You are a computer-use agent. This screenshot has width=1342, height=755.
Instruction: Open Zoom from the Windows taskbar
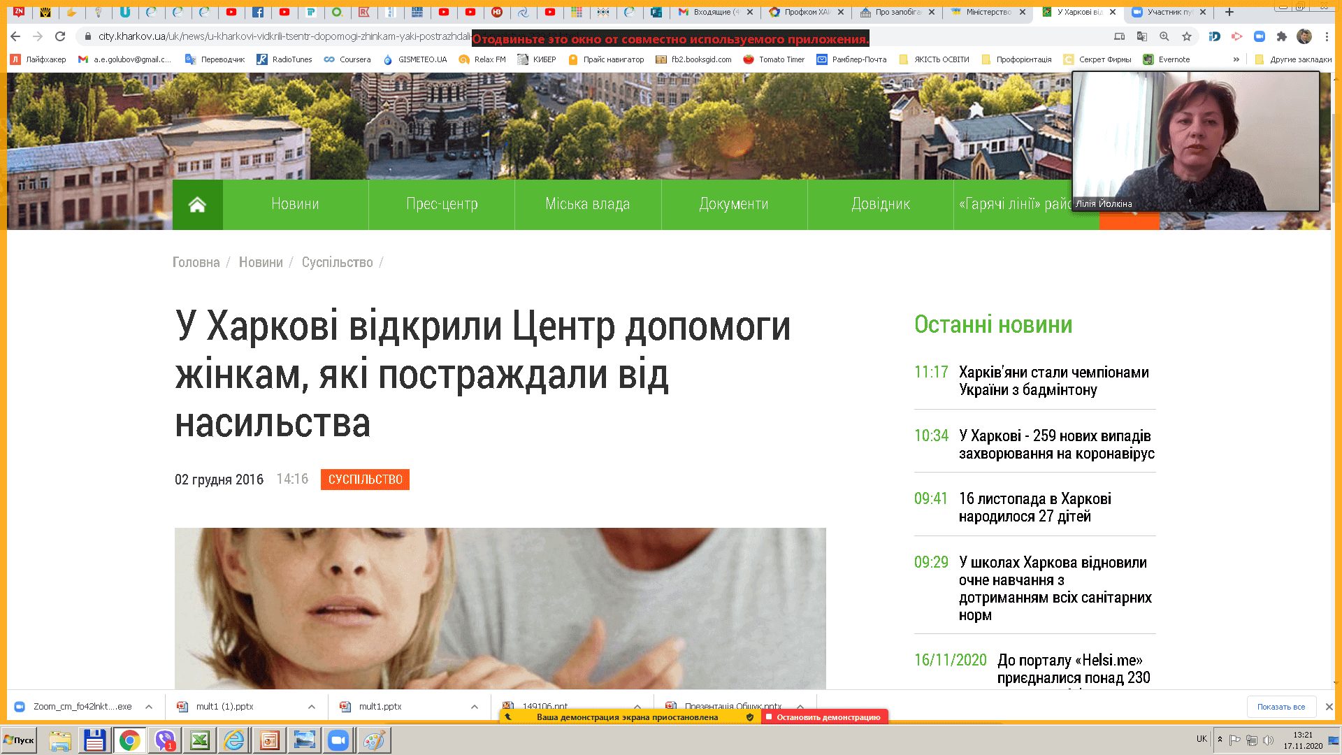pyautogui.click(x=338, y=740)
